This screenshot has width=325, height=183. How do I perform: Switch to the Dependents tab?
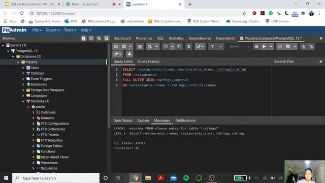coord(225,38)
